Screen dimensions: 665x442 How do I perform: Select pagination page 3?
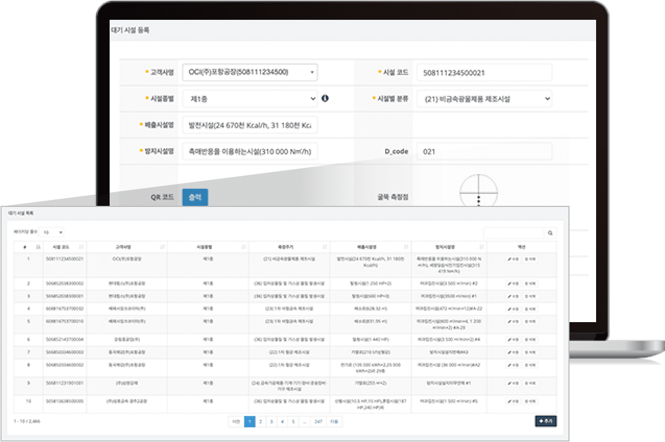(x=271, y=422)
